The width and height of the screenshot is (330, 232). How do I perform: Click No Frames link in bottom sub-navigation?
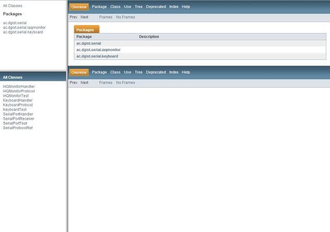pos(126,83)
